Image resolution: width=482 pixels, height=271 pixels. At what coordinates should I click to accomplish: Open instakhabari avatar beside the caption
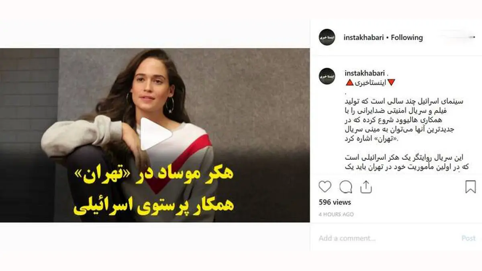(x=327, y=76)
